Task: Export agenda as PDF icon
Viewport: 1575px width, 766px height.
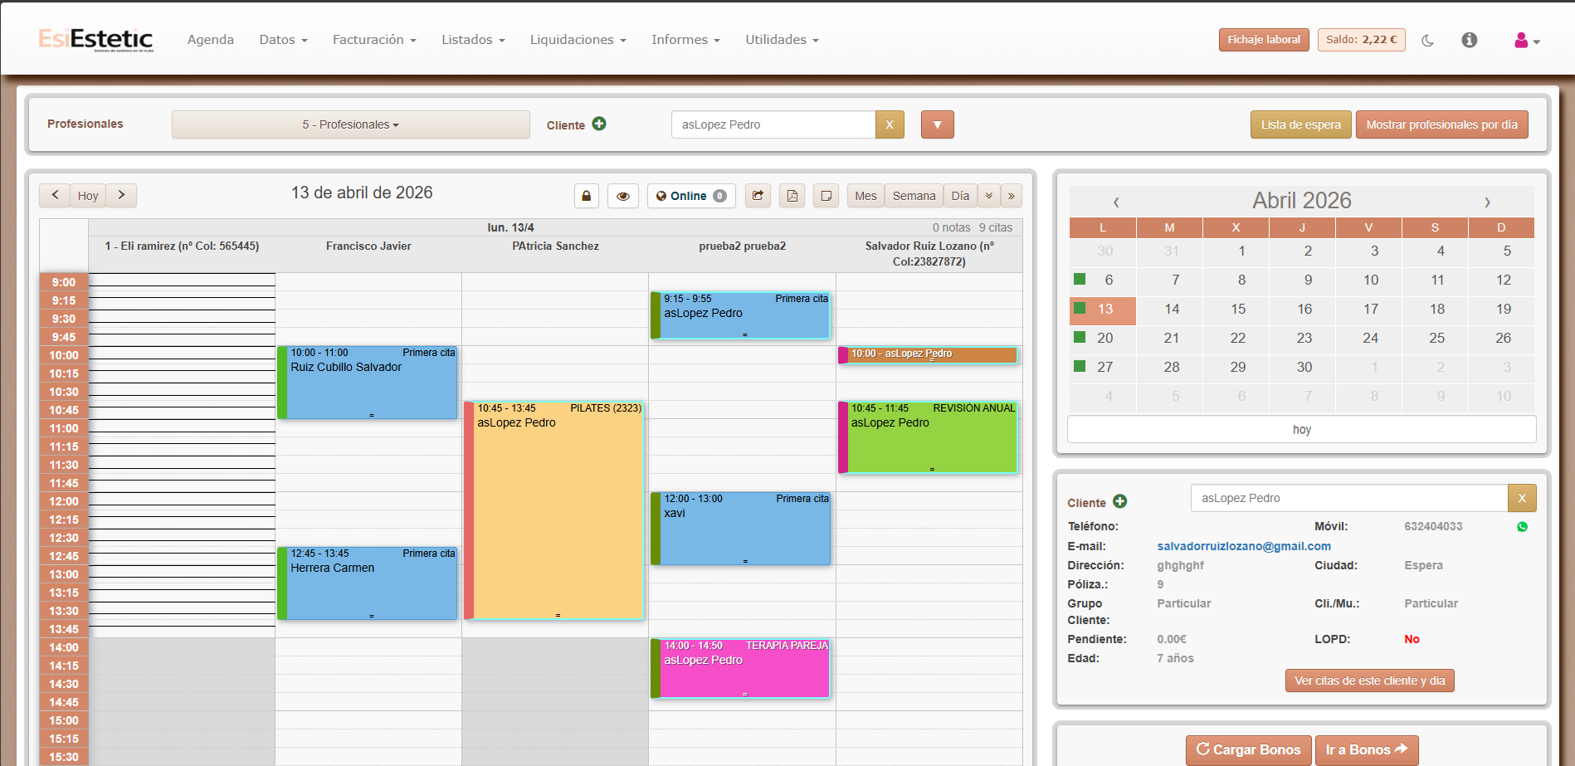Action: tap(792, 196)
